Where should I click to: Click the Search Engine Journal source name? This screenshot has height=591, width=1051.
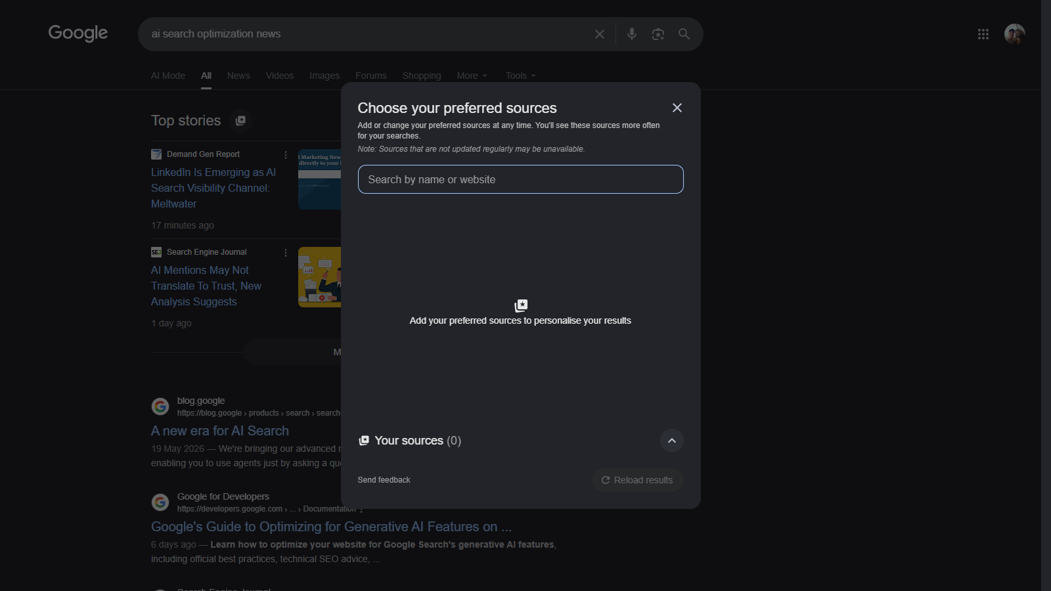207,252
